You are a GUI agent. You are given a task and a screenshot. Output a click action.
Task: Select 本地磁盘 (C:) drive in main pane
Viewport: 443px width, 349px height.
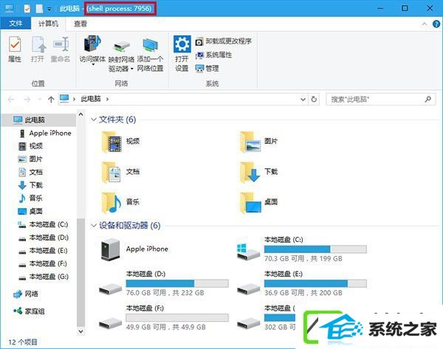pos(302,249)
